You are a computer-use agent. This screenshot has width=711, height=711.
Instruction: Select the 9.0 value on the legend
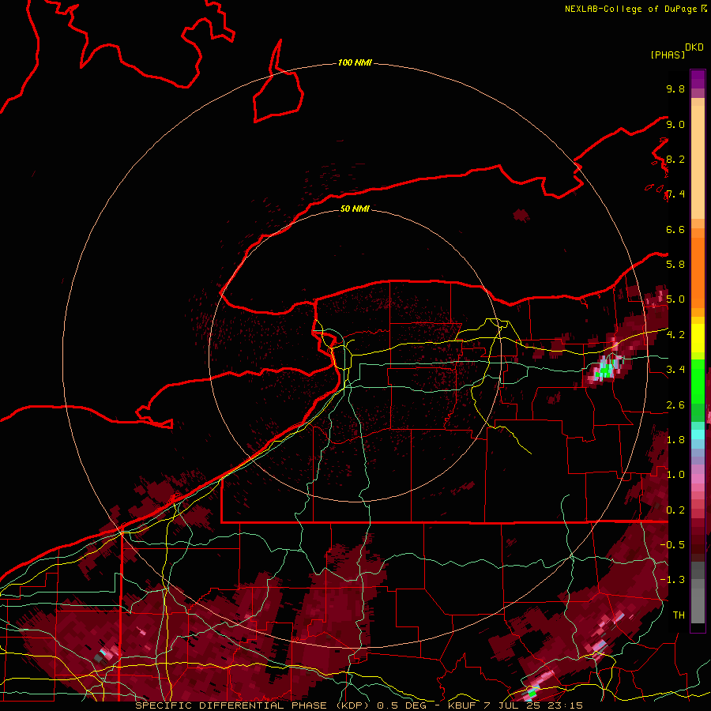pos(675,124)
